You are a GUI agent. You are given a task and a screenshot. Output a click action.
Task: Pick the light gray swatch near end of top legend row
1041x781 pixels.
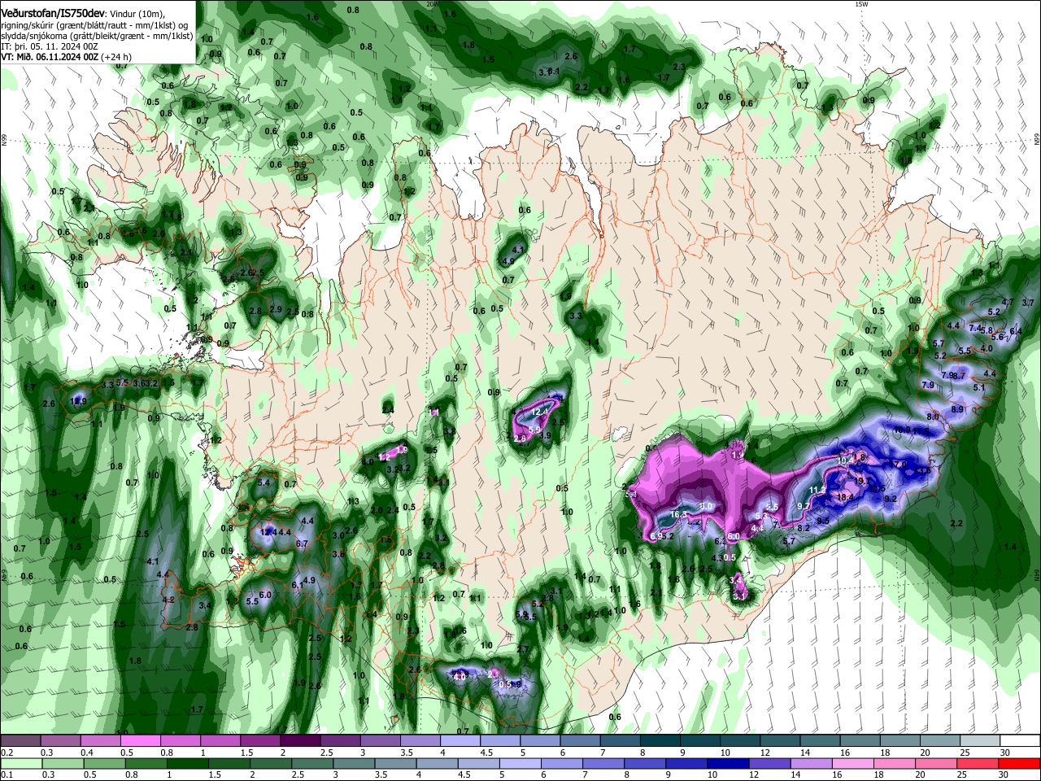tap(980, 740)
